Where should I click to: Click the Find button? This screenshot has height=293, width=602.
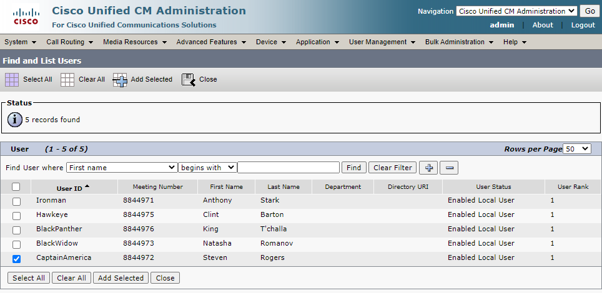coord(353,168)
